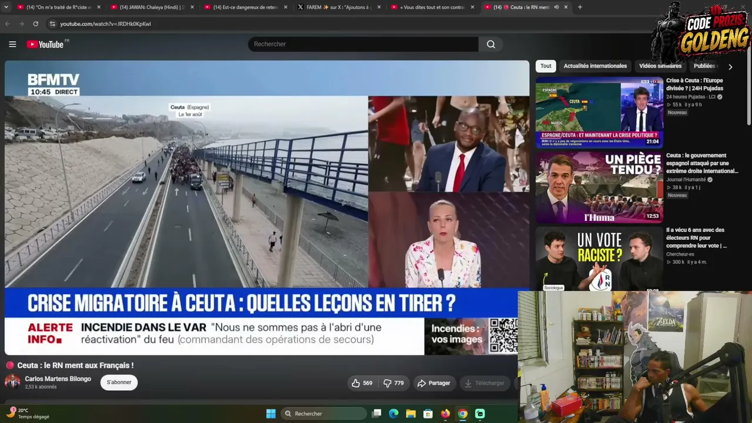Open Microsoft Store from the taskbar
Viewport: 752px width, 423px height.
pos(428,414)
